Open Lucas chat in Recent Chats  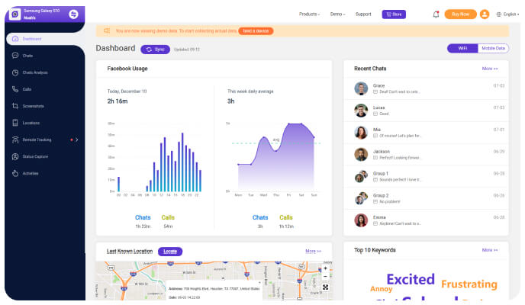426,111
